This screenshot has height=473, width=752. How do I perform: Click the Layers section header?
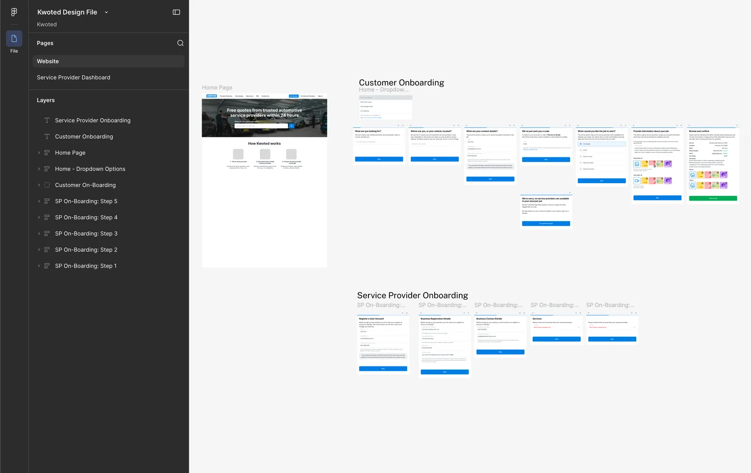point(46,100)
